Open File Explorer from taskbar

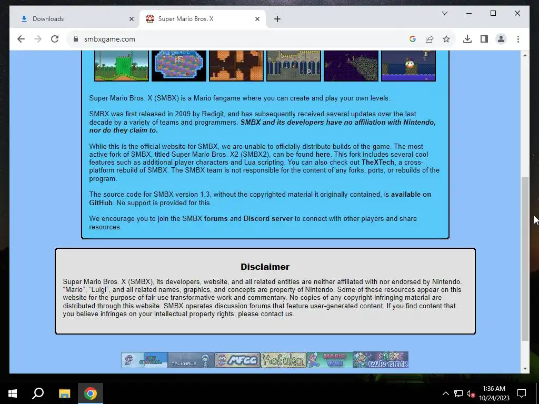(x=64, y=393)
